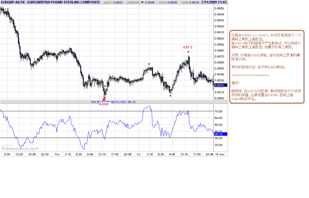Click the 0.8580 price axis label
The image size is (309, 198).
[x=219, y=50]
